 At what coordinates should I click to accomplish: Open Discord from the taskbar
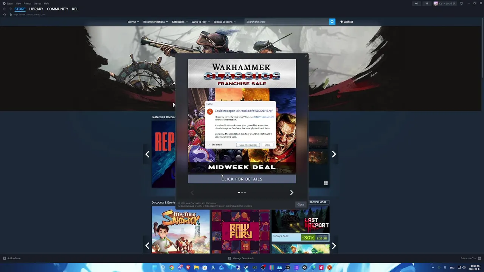(180, 267)
